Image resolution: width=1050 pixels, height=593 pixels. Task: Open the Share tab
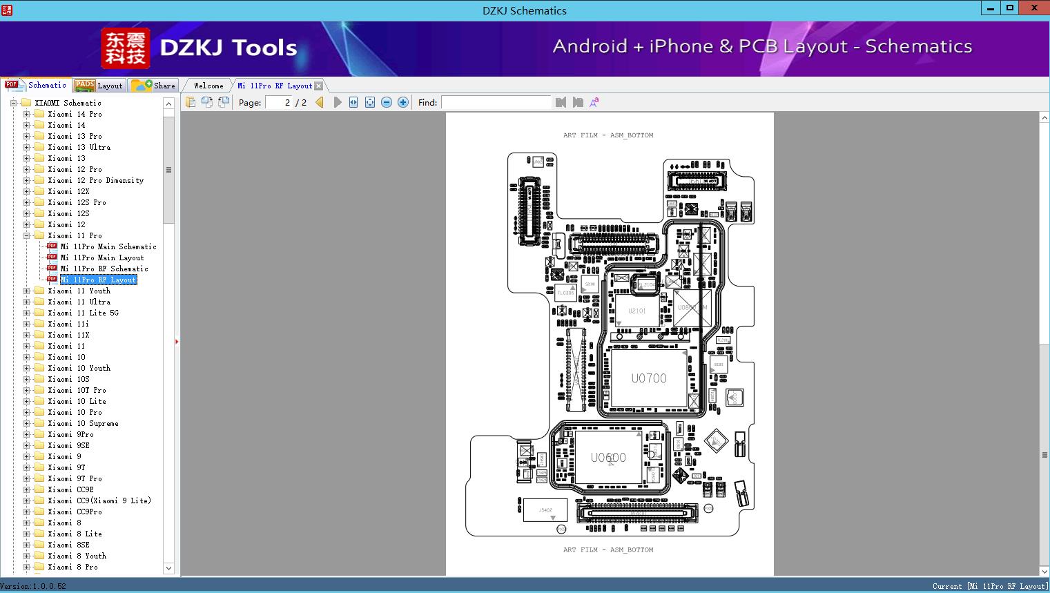(x=154, y=86)
